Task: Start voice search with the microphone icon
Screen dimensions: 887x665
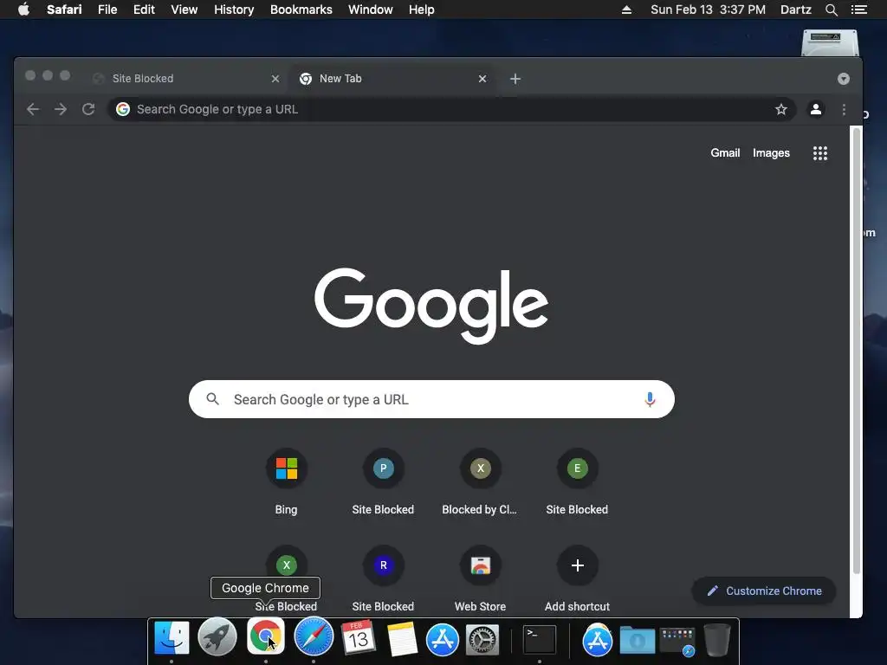Action: click(650, 399)
